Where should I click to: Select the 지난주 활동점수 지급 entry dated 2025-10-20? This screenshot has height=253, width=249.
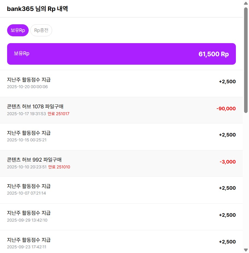pyautogui.click(x=29, y=80)
